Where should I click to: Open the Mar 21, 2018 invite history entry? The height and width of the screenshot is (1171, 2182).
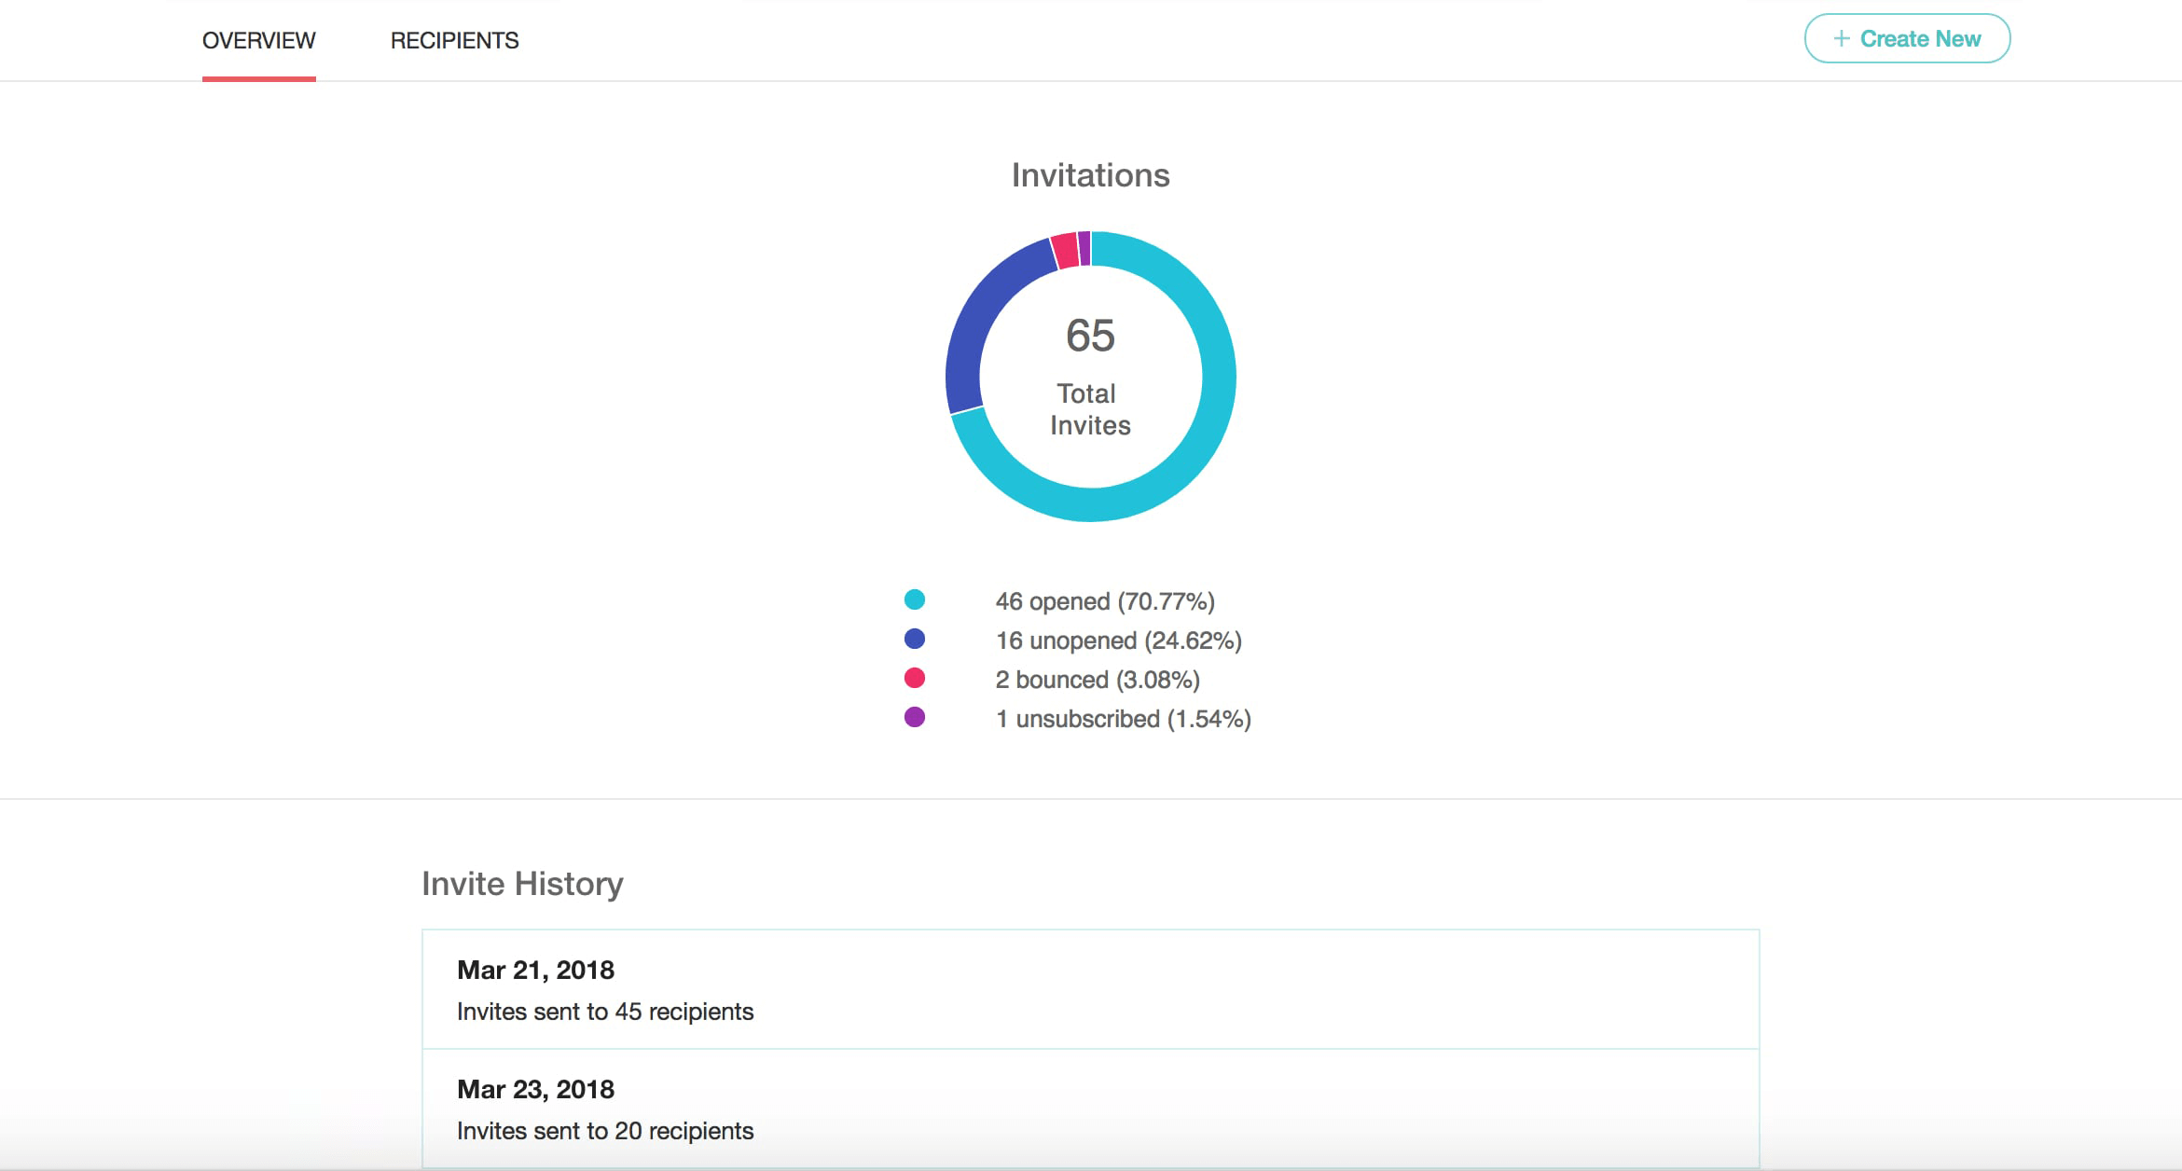pyautogui.click(x=1089, y=989)
